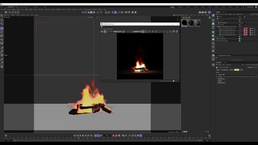Click the Cache button below Cache Scene
Image resolution: width=258 pixels, height=145 pixels.
pos(220,81)
